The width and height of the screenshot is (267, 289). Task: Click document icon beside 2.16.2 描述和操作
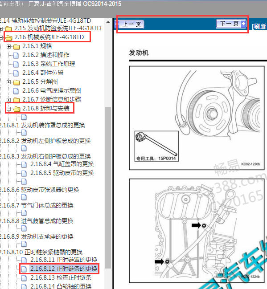(16, 55)
